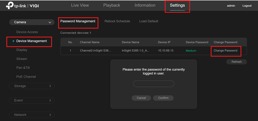Open Device Access in sidebar
Viewport: 258px width, 121px height.
pyautogui.click(x=27, y=32)
